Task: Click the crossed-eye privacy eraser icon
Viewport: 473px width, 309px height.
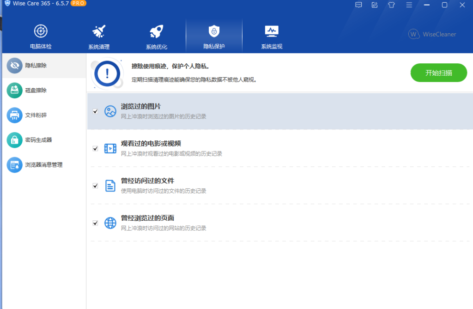Action: pos(14,66)
